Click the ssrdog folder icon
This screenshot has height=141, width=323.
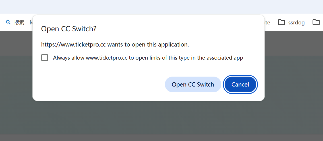coord(281,22)
